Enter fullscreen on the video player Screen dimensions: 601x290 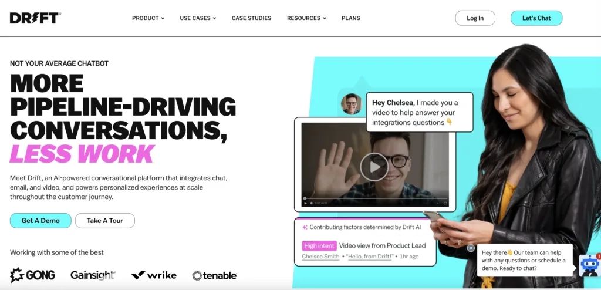(x=445, y=203)
